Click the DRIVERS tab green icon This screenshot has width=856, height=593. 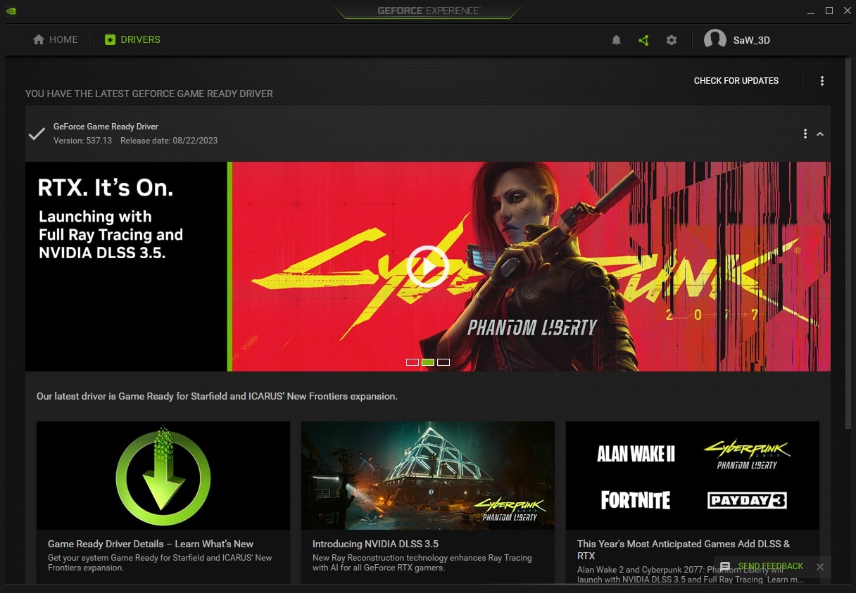[x=110, y=39]
